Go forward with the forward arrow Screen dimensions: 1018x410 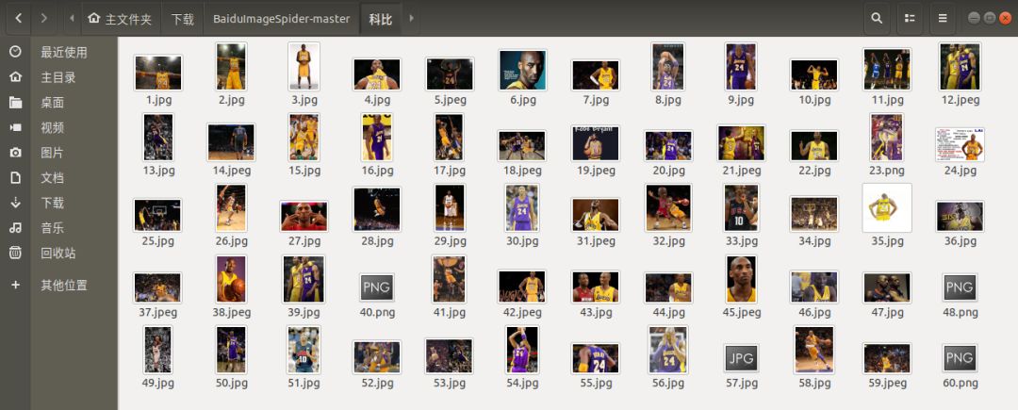[x=43, y=18]
